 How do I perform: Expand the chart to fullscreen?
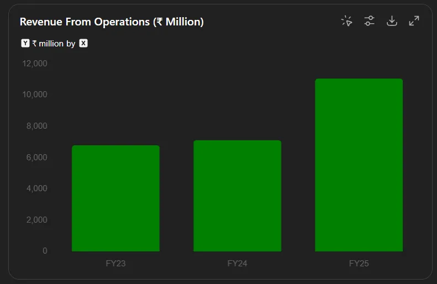point(414,21)
